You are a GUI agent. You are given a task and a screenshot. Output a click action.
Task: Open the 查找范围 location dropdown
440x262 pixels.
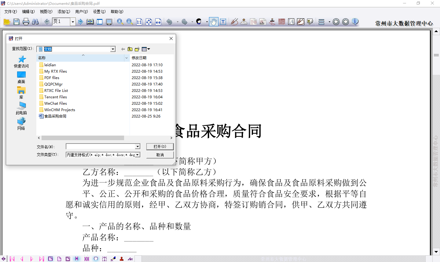[x=113, y=49]
